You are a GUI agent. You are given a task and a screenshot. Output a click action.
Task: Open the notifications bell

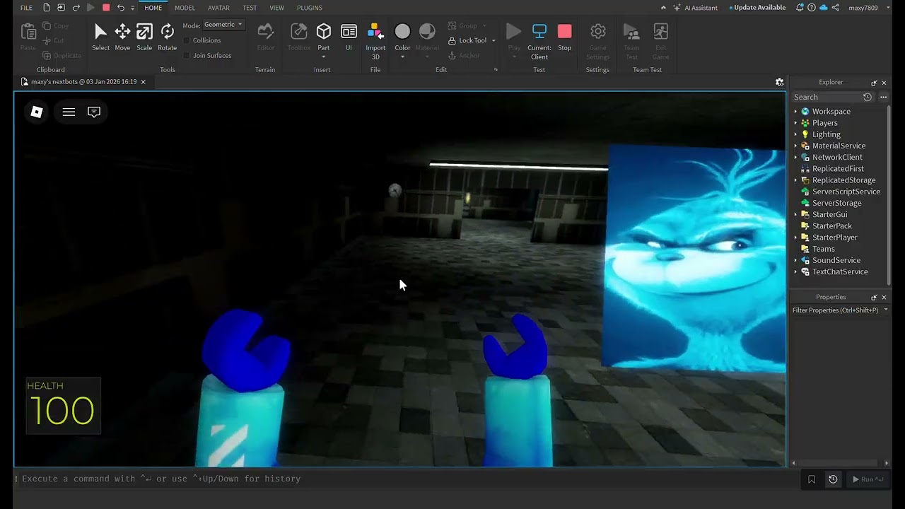pos(800,8)
